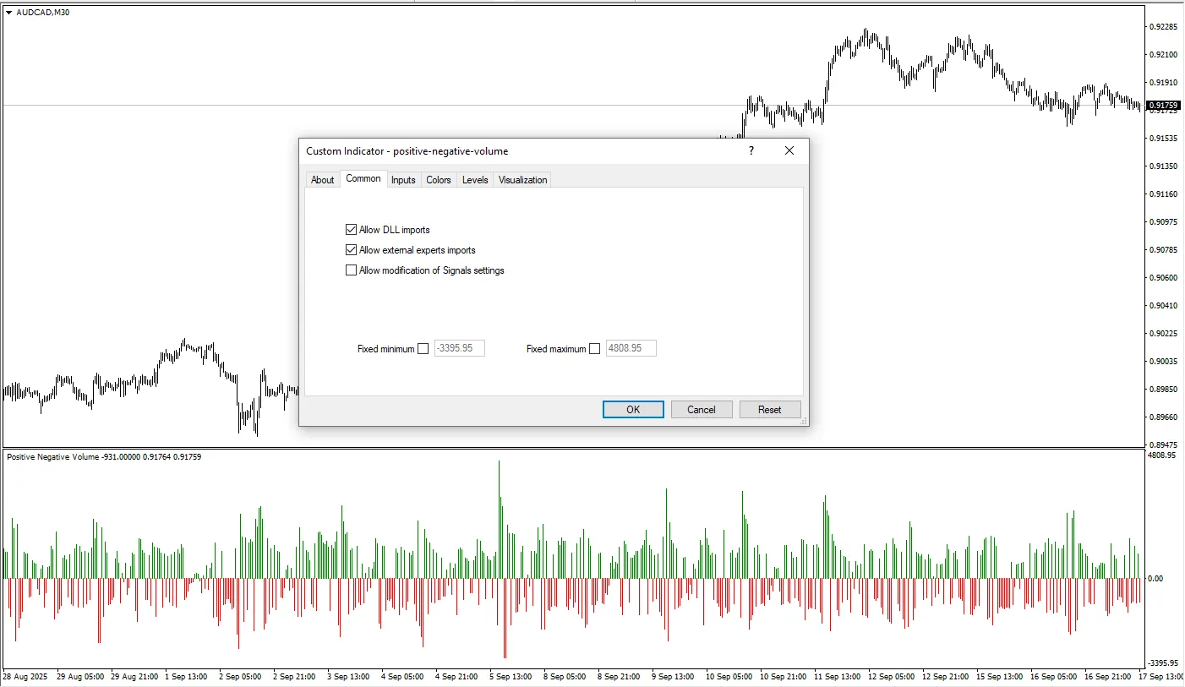Click price axis label "0.91160"
The width and height of the screenshot is (1185, 687).
point(1164,194)
